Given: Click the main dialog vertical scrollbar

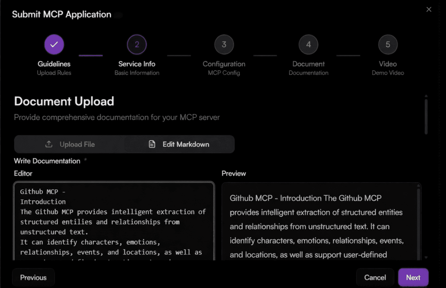Looking at the screenshot, I should click(x=426, y=116).
